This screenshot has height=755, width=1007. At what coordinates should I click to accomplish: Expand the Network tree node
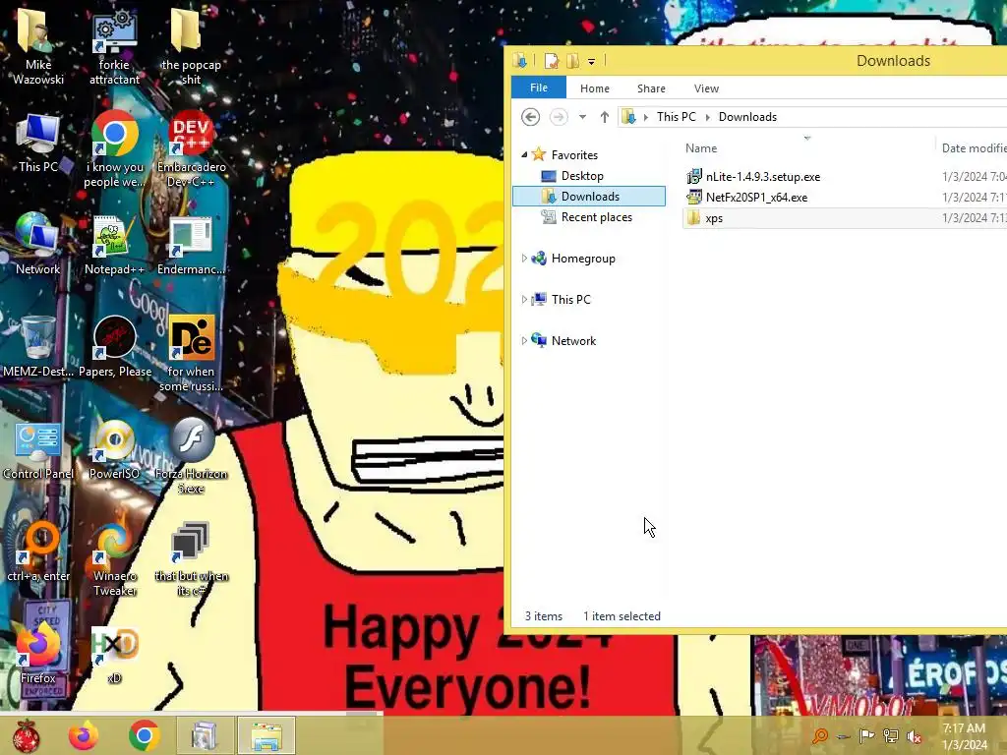[x=524, y=341]
